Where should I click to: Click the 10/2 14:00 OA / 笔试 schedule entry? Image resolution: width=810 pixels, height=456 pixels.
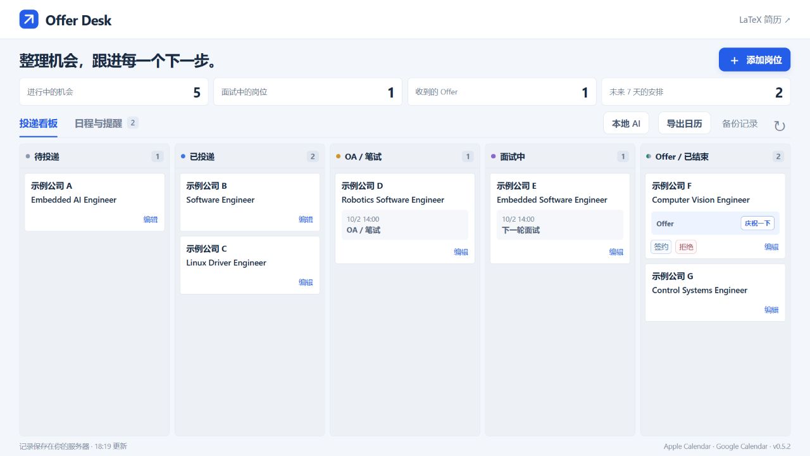click(405, 225)
